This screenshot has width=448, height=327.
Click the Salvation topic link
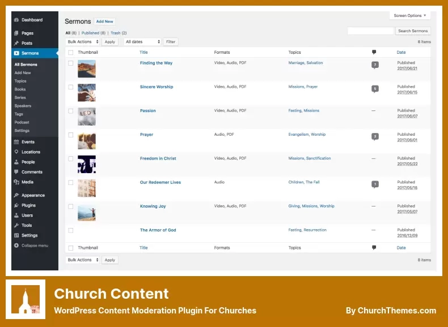point(315,63)
